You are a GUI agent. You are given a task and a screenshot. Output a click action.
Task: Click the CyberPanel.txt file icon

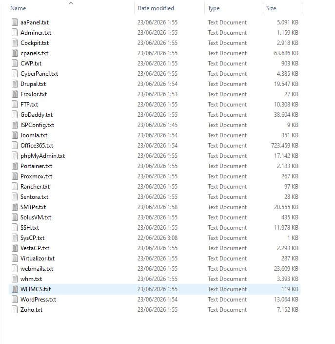click(15, 73)
